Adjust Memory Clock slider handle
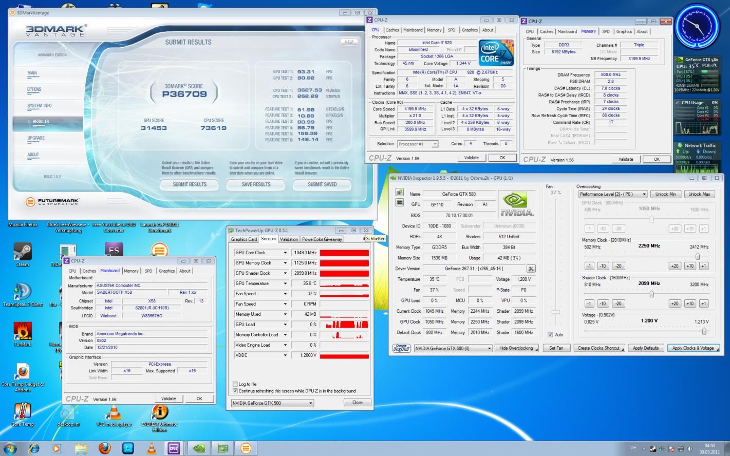 698,256
